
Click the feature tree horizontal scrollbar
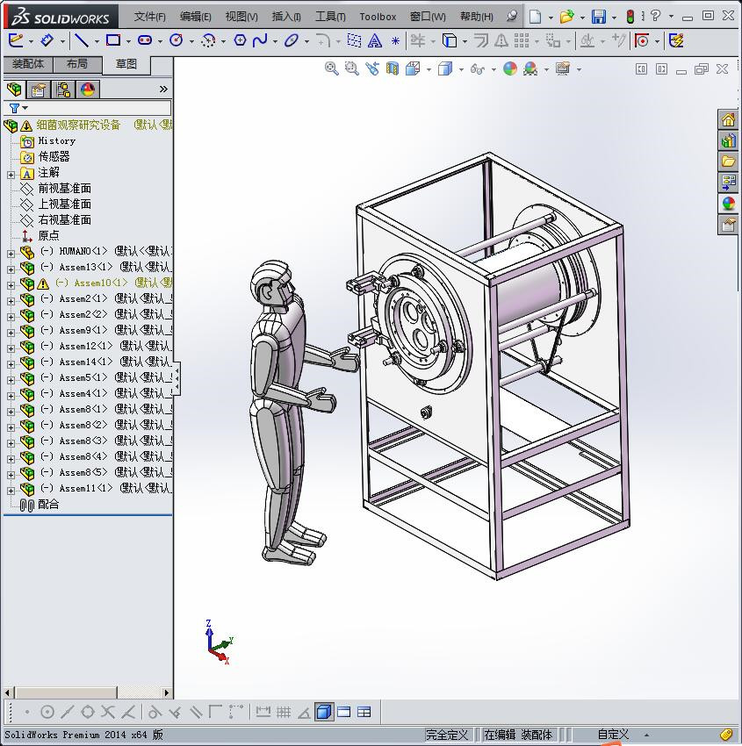click(87, 692)
